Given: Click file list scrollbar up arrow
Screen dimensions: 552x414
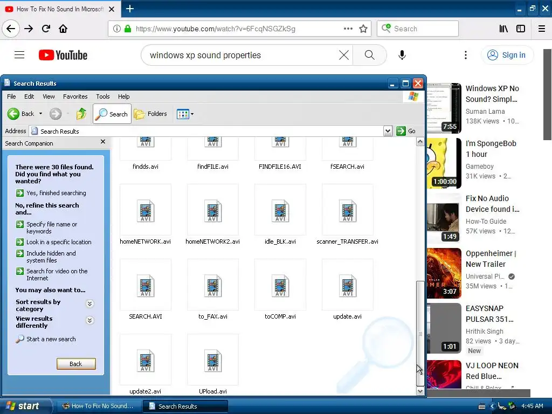Looking at the screenshot, I should point(420,142).
